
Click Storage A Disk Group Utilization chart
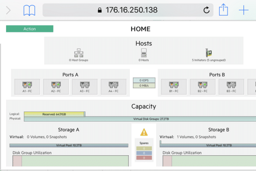click(x=70, y=161)
